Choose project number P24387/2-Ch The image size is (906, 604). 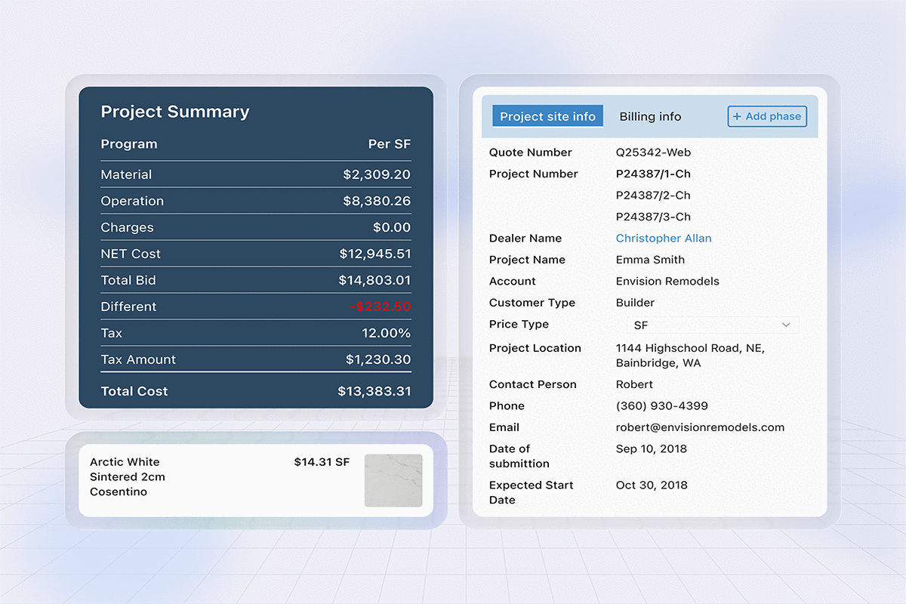coord(653,196)
